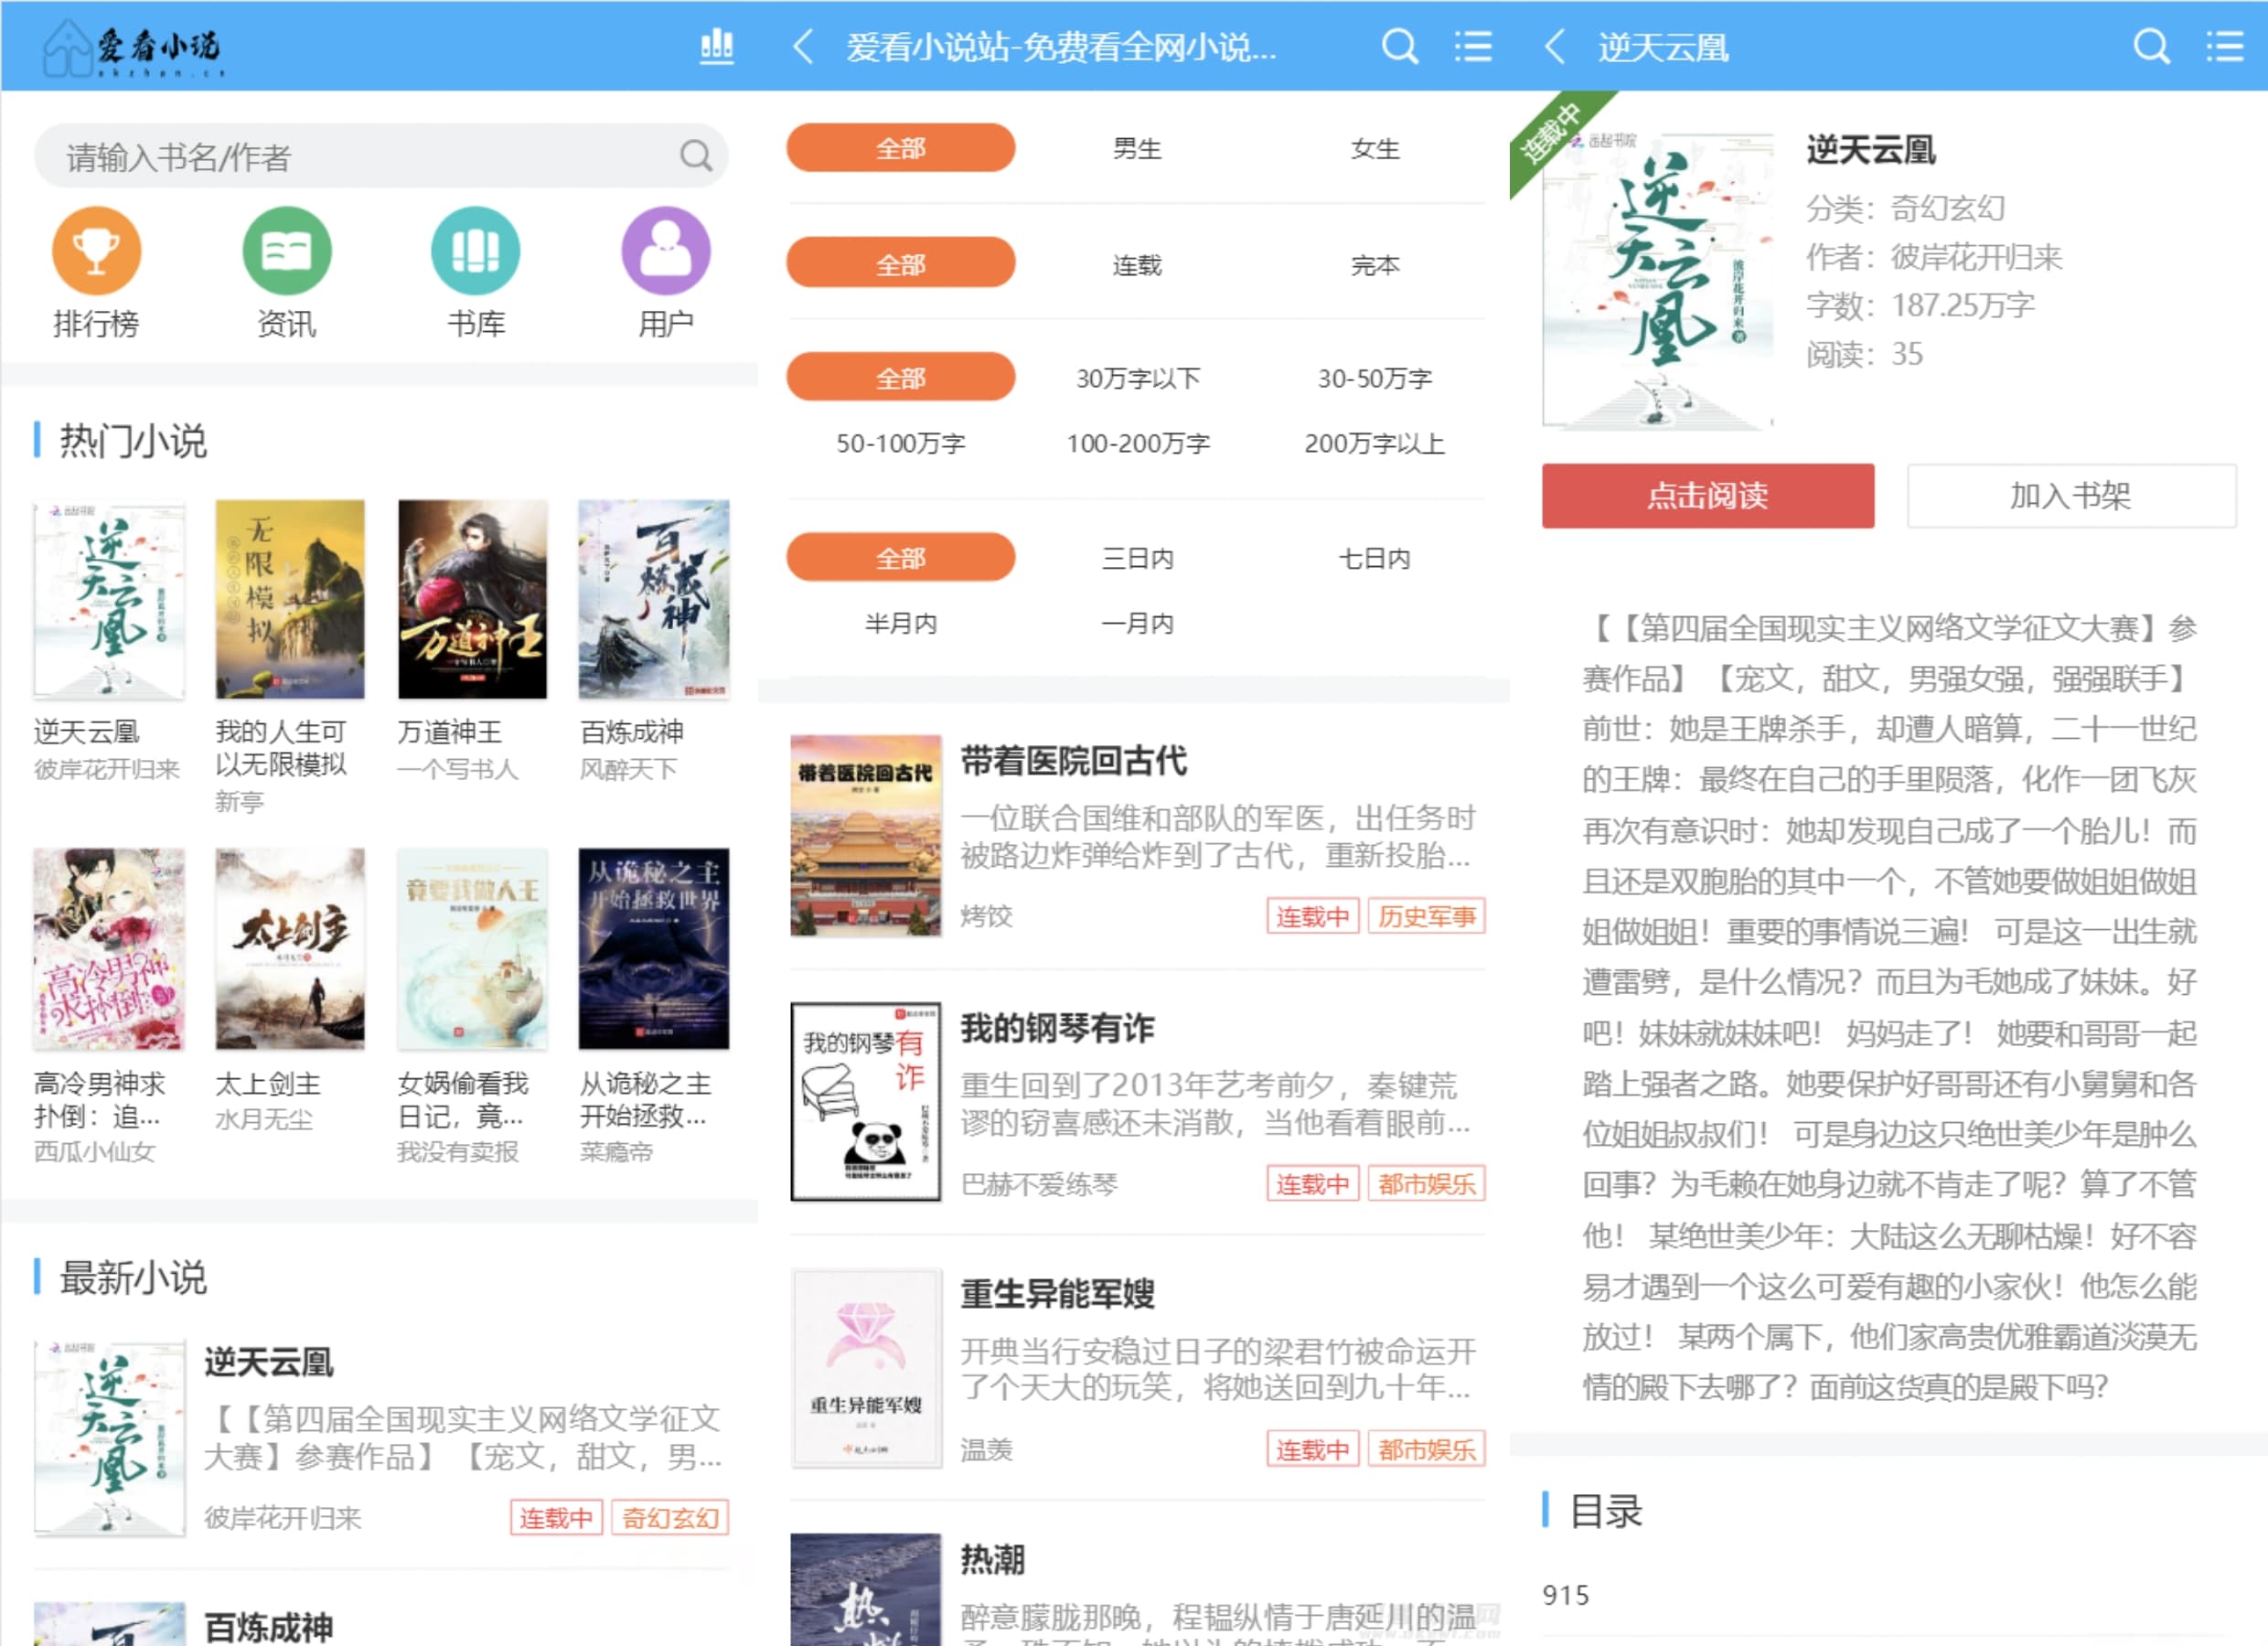This screenshot has width=2268, height=1646.
Task: Open search in 爱看小说站 page header
Action: point(1399,46)
